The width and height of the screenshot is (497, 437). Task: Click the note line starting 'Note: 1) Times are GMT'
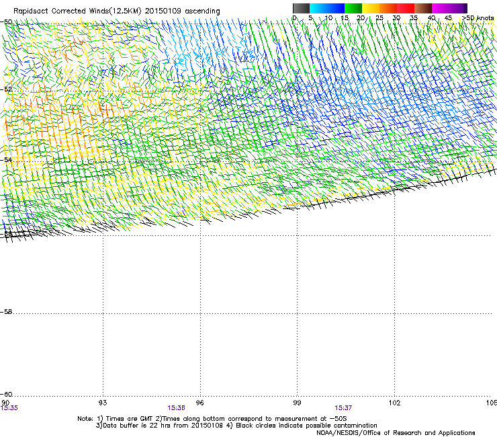pos(212,419)
